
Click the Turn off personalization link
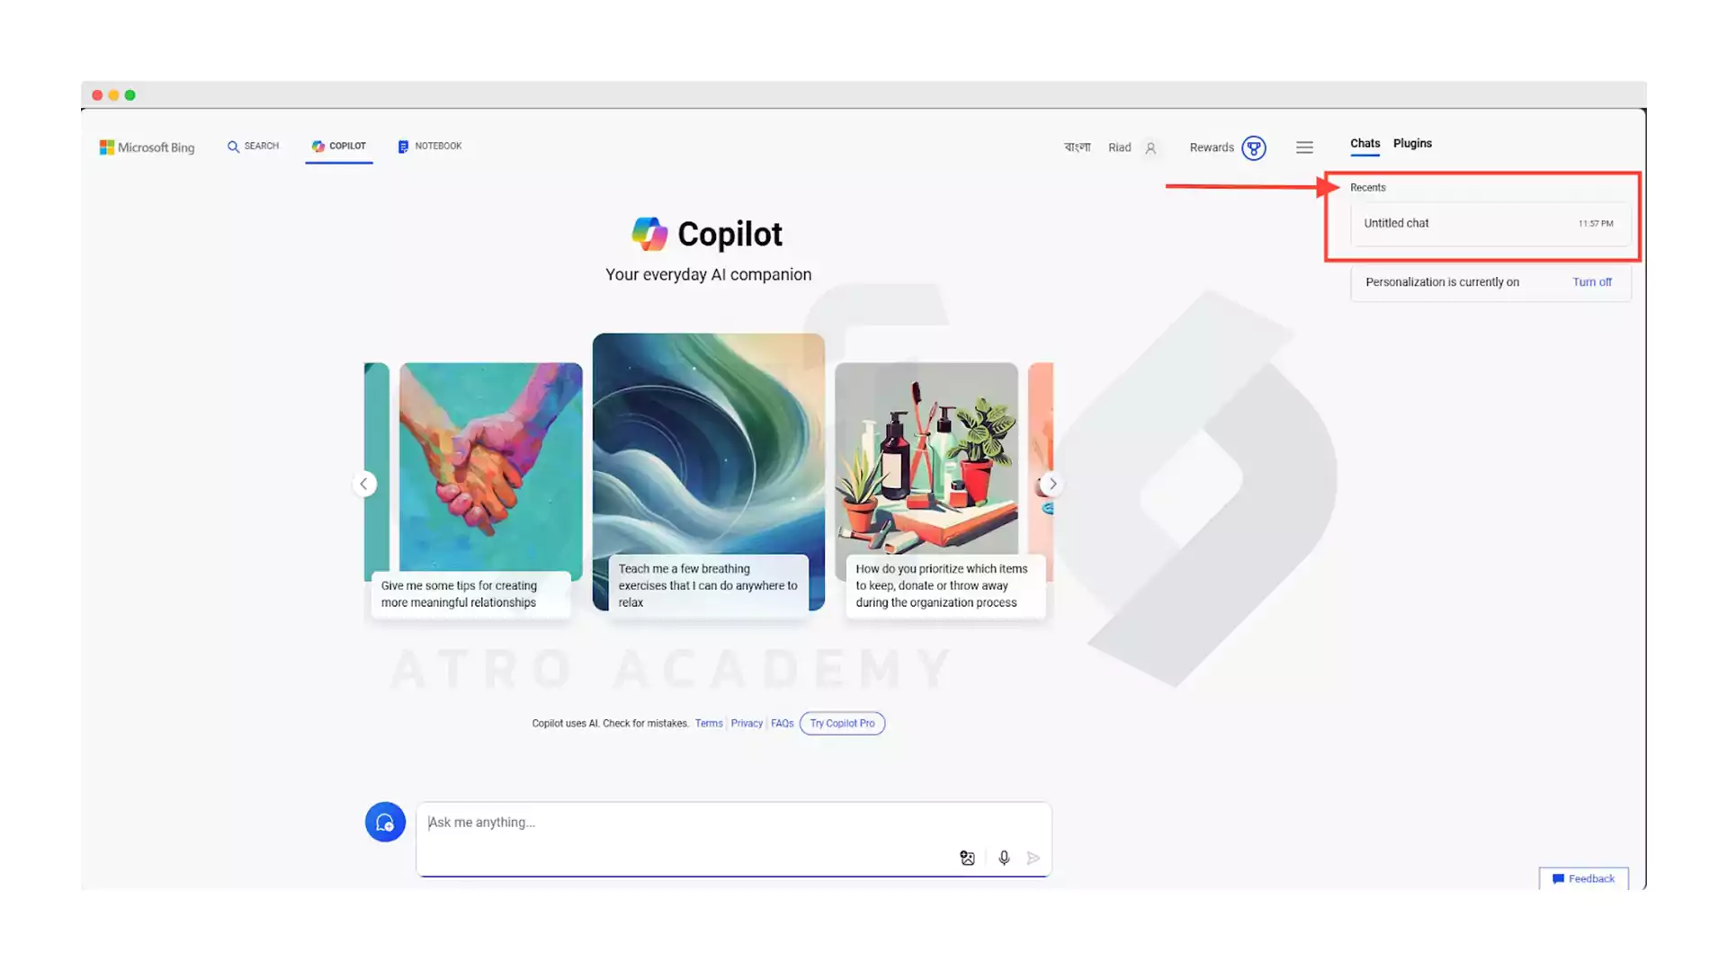pyautogui.click(x=1591, y=281)
